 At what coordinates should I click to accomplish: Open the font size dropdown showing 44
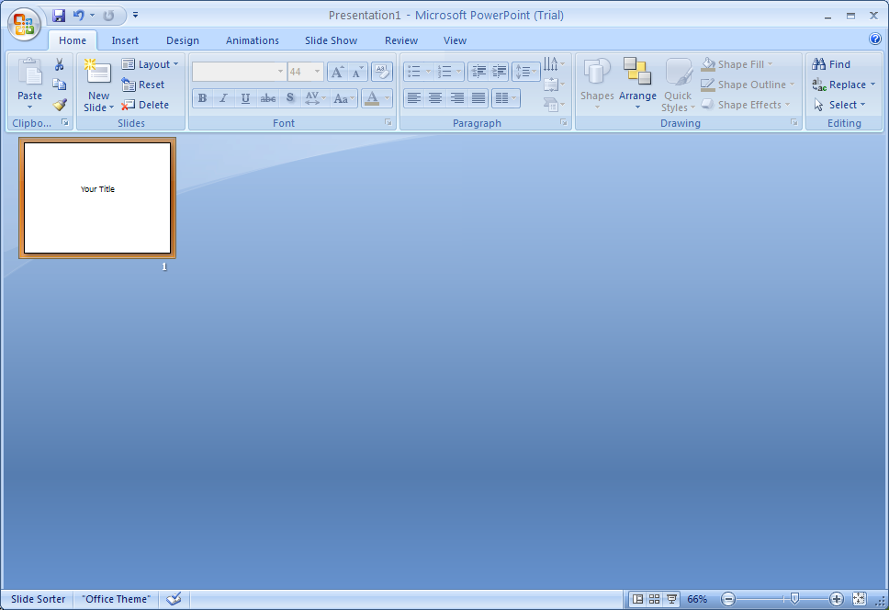[317, 72]
